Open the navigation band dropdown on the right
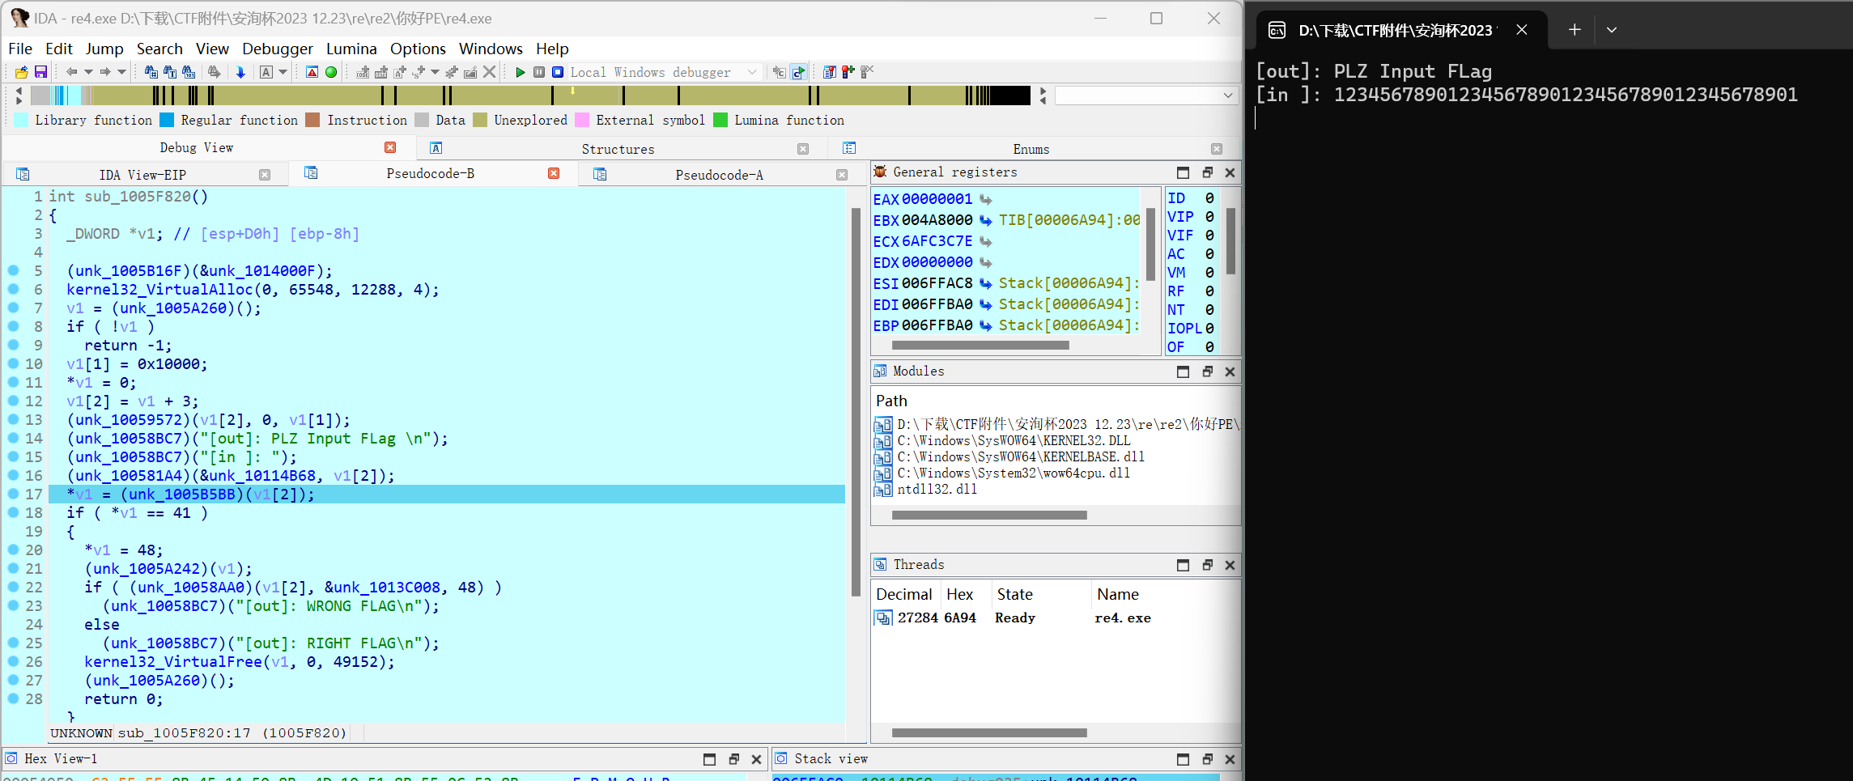 click(x=1228, y=96)
